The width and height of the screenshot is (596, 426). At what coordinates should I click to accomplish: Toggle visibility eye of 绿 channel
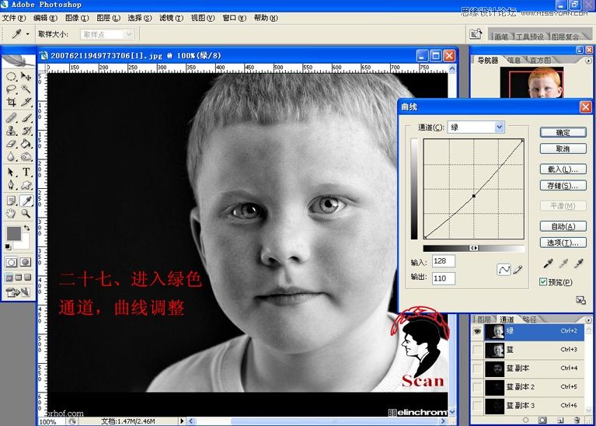[477, 332]
